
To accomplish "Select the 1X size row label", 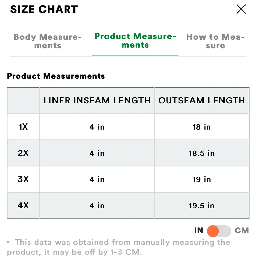I will 23,127.
